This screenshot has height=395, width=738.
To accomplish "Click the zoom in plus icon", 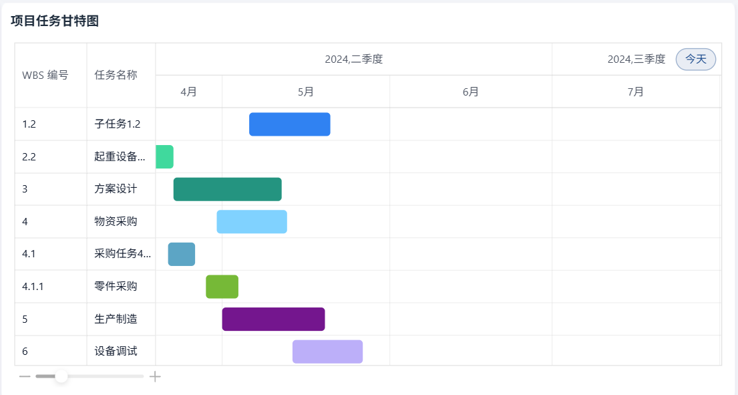I will point(155,377).
